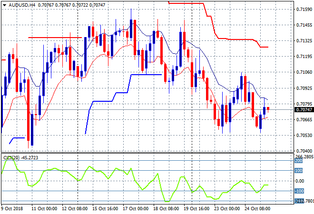The image size is (314, 214).
Task: Click the AUDUSD chart dropdown triangle
Action: [4, 5]
